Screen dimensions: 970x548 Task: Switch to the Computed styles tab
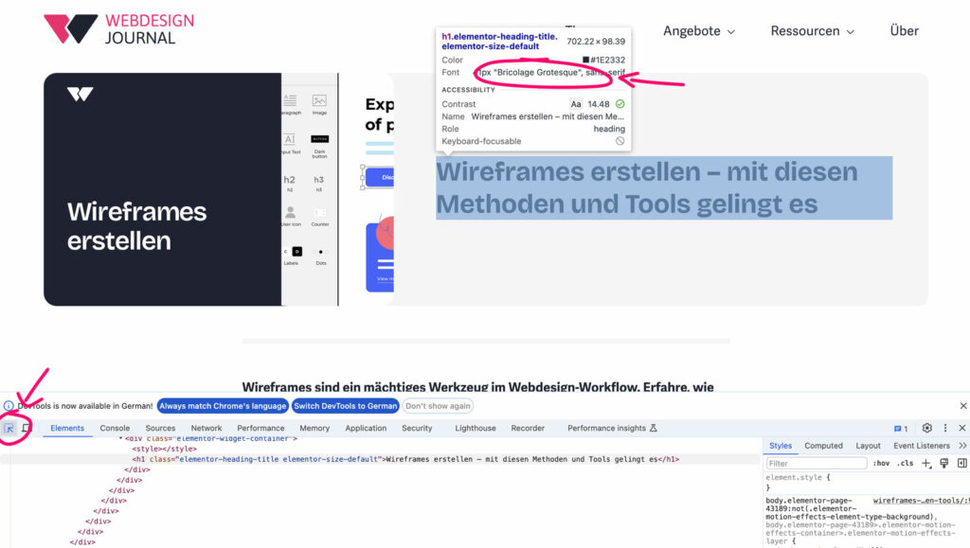click(823, 445)
